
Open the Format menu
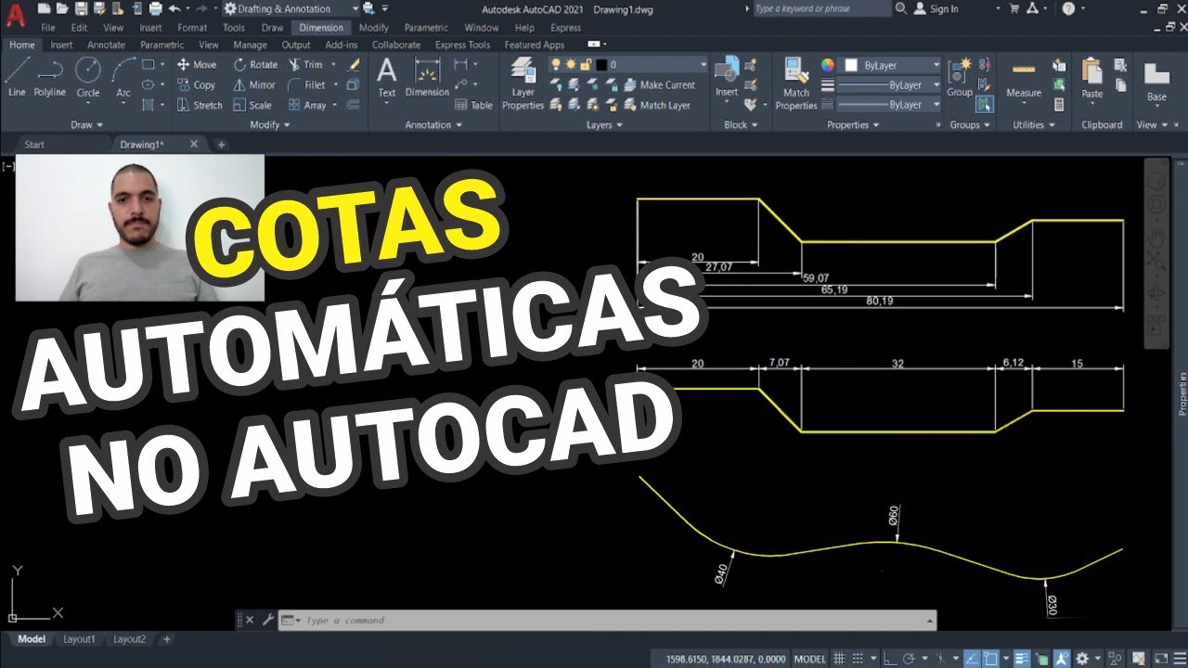click(192, 28)
